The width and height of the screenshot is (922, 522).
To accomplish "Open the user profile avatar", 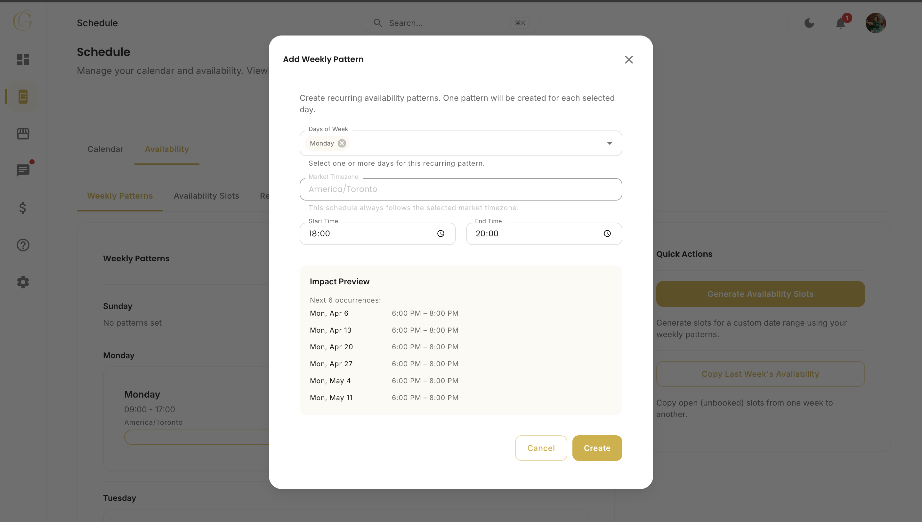I will [x=875, y=23].
